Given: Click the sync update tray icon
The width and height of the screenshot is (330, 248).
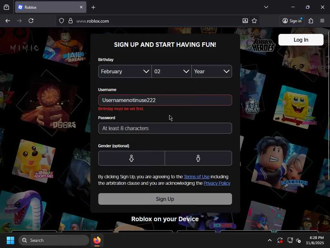Looking at the screenshot, I should click(x=280, y=240).
